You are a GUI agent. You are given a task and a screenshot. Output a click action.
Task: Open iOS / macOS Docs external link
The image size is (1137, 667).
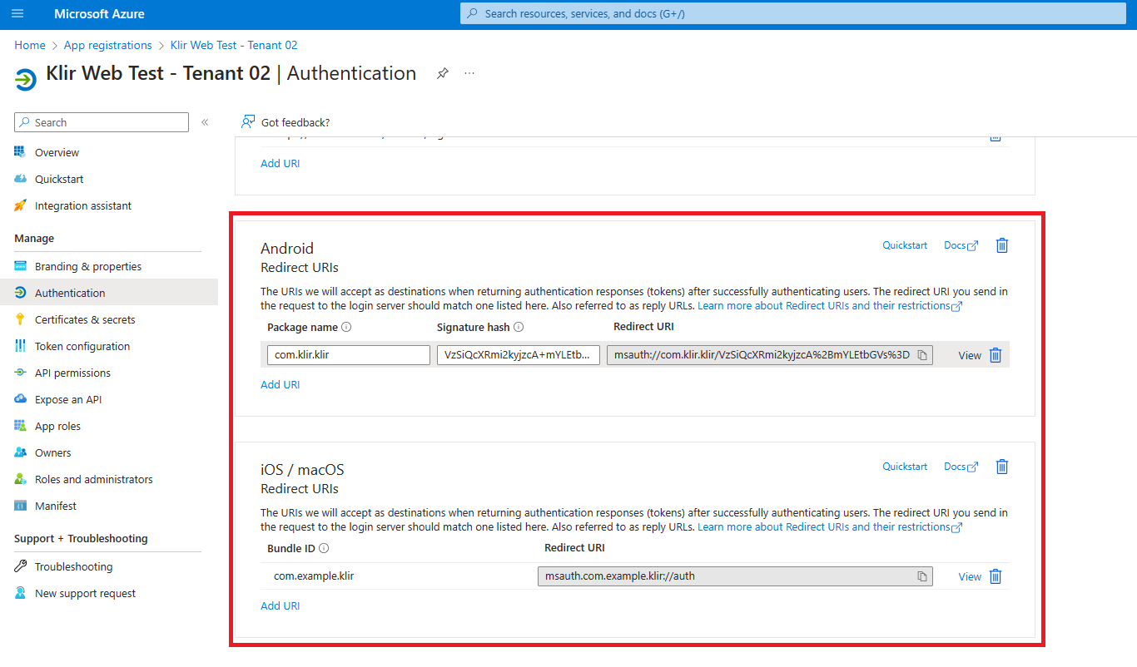point(961,467)
